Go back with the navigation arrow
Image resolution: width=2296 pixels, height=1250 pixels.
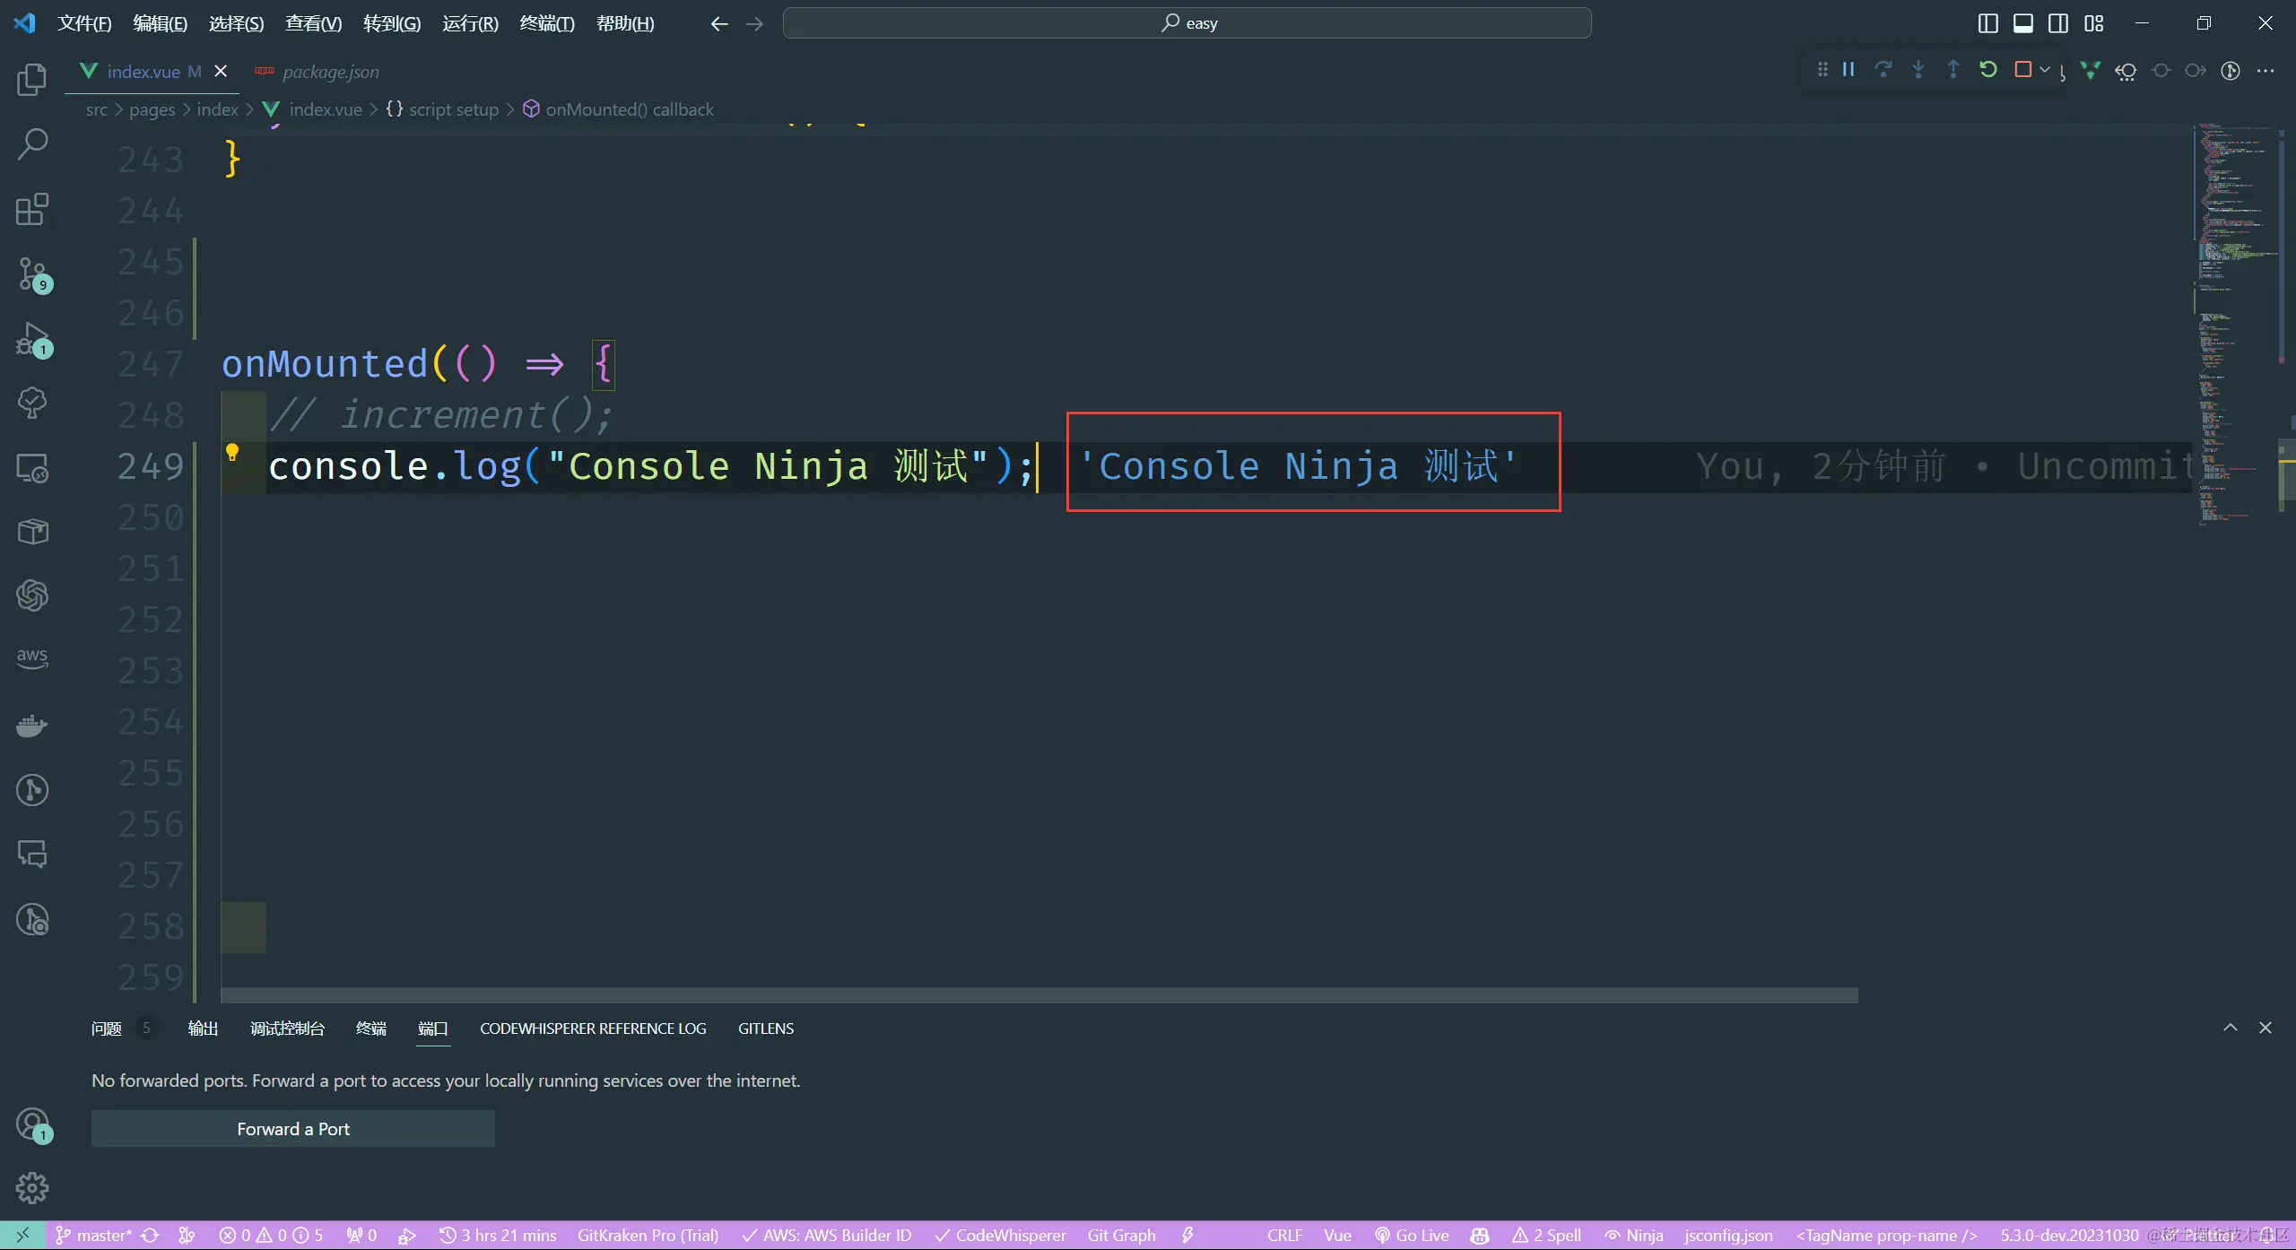pos(719,23)
